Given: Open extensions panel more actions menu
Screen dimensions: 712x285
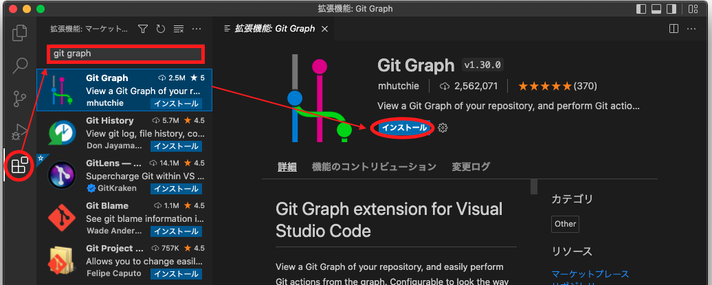Looking at the screenshot, I should pyautogui.click(x=196, y=29).
